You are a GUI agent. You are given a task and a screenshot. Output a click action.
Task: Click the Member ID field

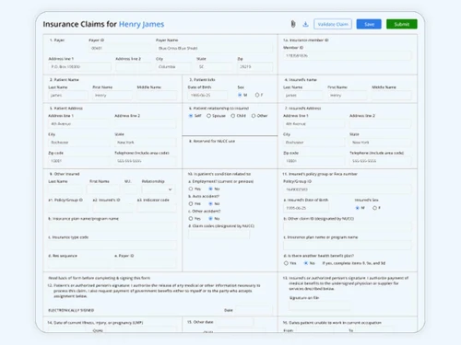coord(347,56)
